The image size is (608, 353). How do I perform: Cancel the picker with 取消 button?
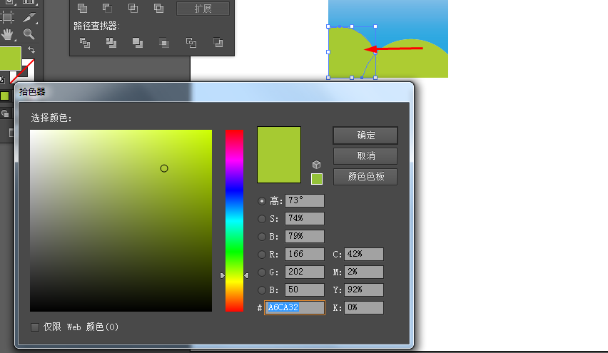365,156
